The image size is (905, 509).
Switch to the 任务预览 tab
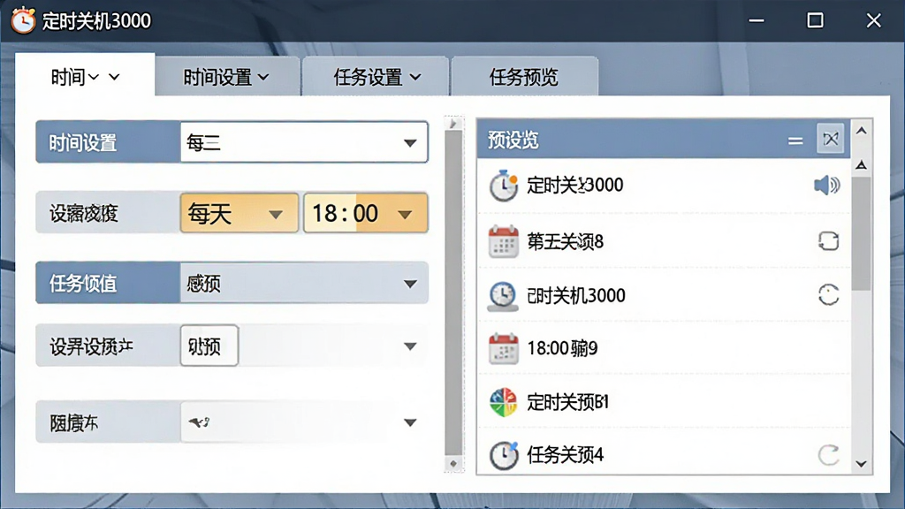[524, 77]
